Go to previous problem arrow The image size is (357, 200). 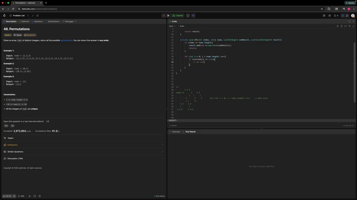(28, 16)
